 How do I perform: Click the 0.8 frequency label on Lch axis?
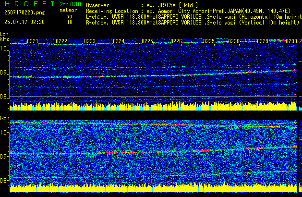pos(4,97)
